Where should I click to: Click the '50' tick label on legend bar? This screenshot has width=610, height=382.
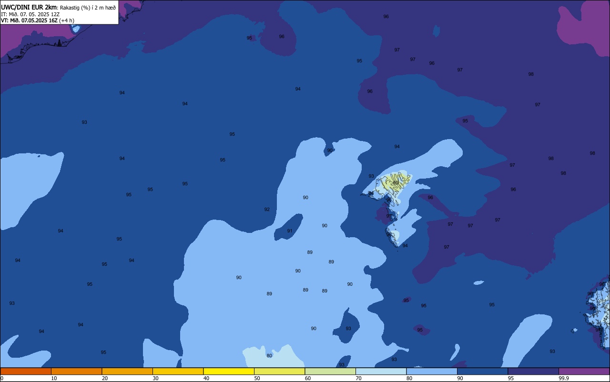point(257,378)
